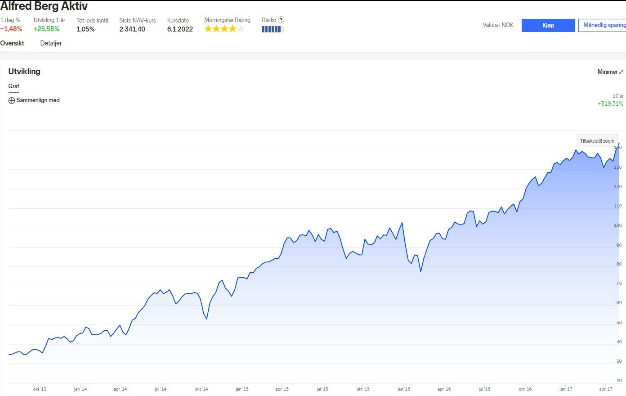Switch to the Oversikt tab
626x396 pixels.
tap(12, 43)
